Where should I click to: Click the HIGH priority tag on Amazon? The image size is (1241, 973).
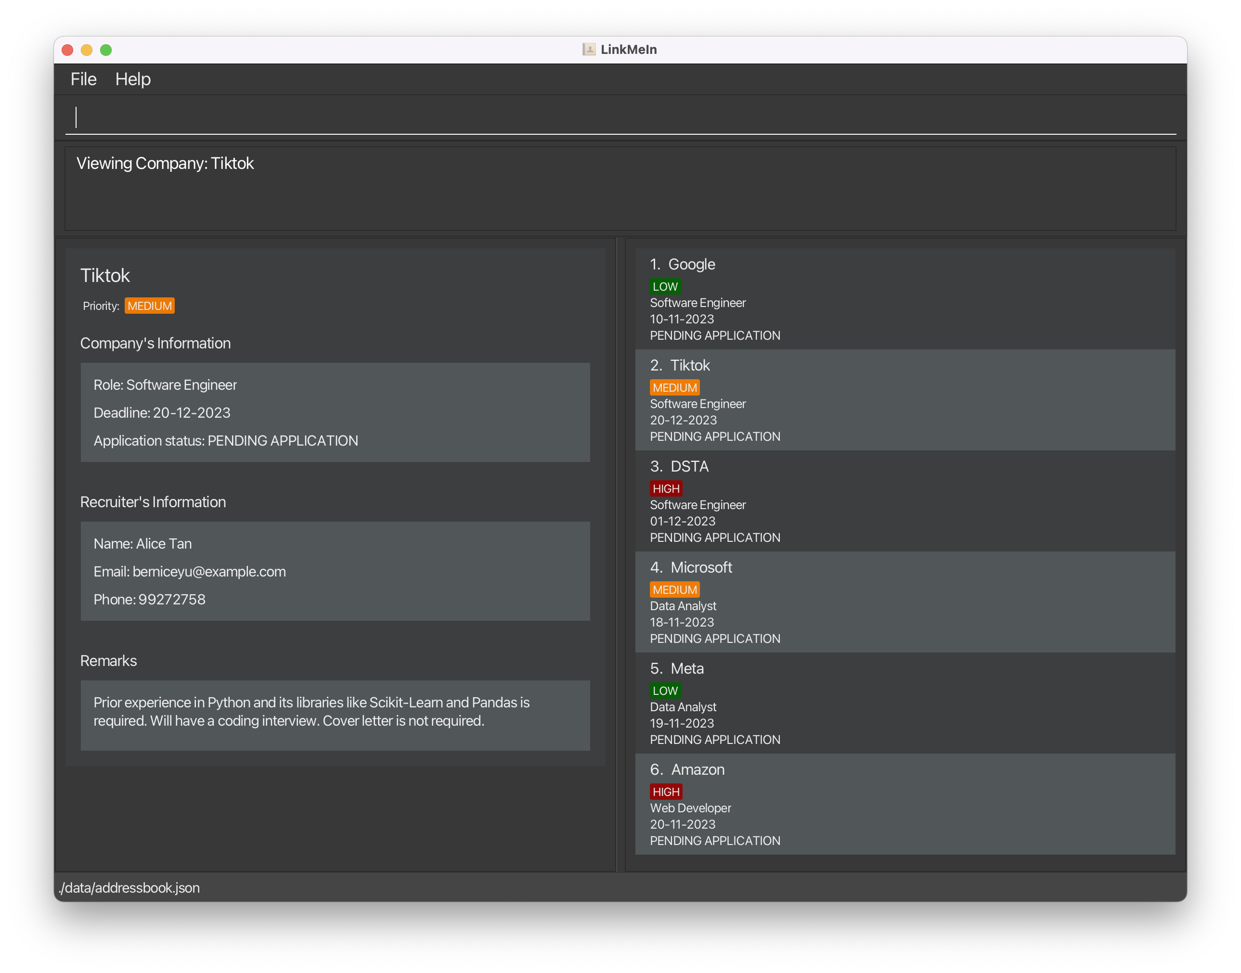click(x=666, y=792)
